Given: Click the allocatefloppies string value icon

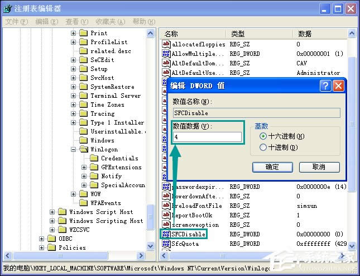Looking at the screenshot, I should point(166,44).
